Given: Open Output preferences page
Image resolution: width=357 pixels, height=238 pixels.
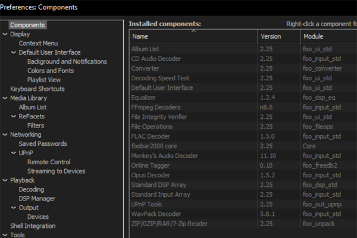Looking at the screenshot, I should coord(29,208).
